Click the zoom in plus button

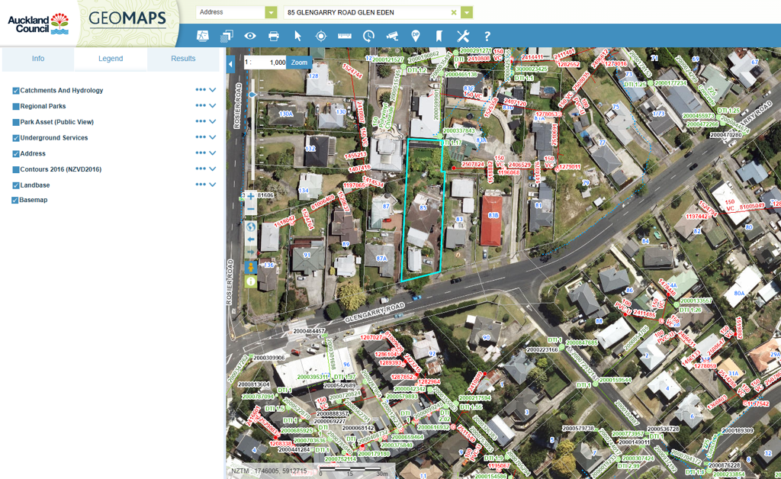pos(250,196)
